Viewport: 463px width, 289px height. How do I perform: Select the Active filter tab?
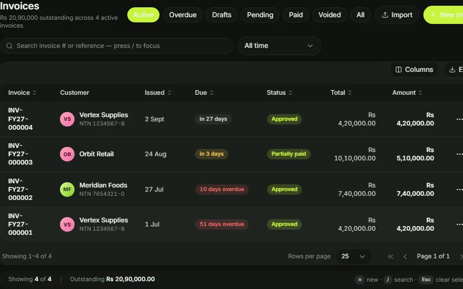click(143, 15)
